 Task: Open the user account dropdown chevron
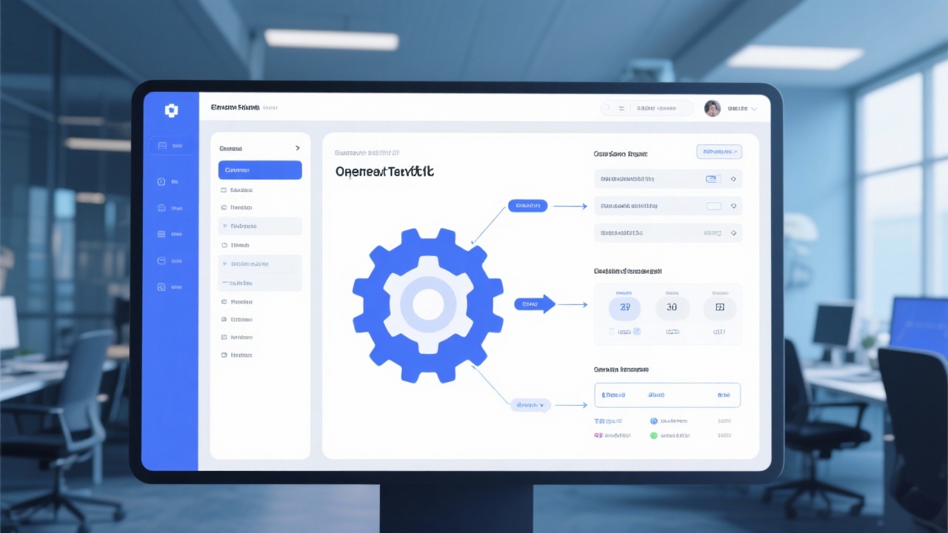754,109
